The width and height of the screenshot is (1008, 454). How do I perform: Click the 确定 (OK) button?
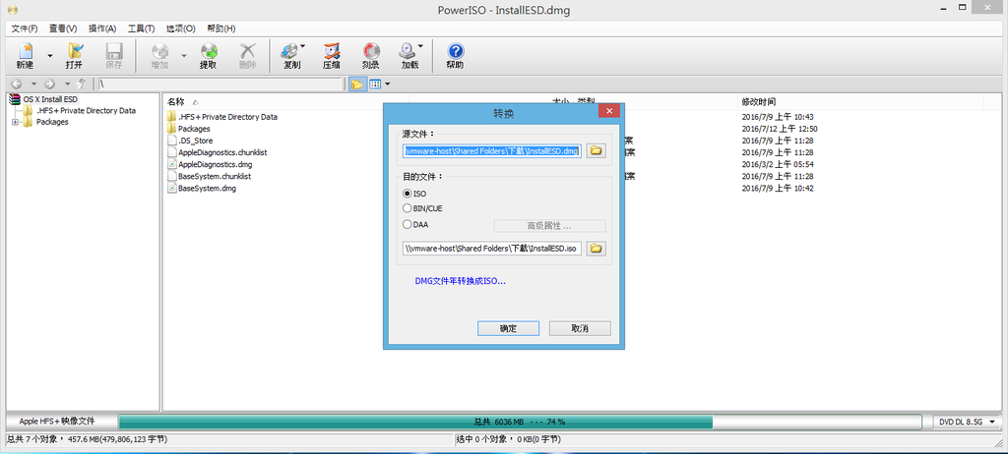tap(509, 328)
